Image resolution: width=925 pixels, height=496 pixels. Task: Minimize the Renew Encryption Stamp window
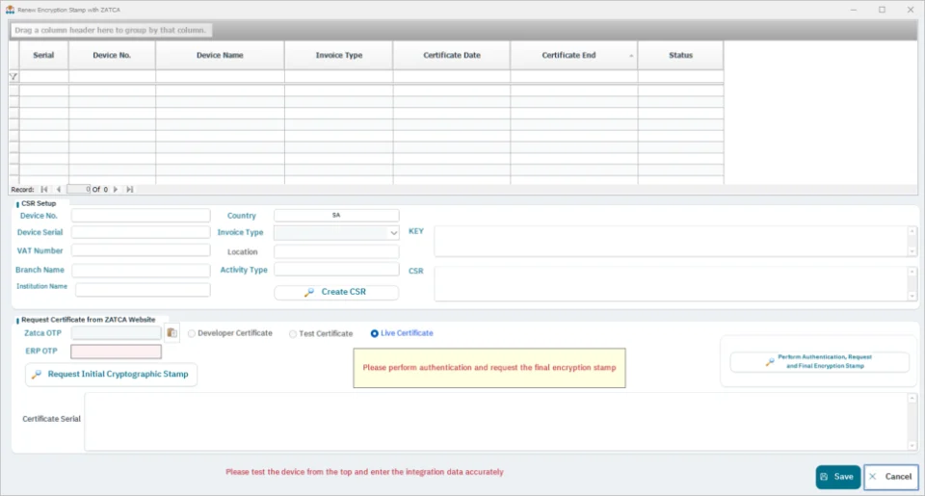tap(854, 10)
